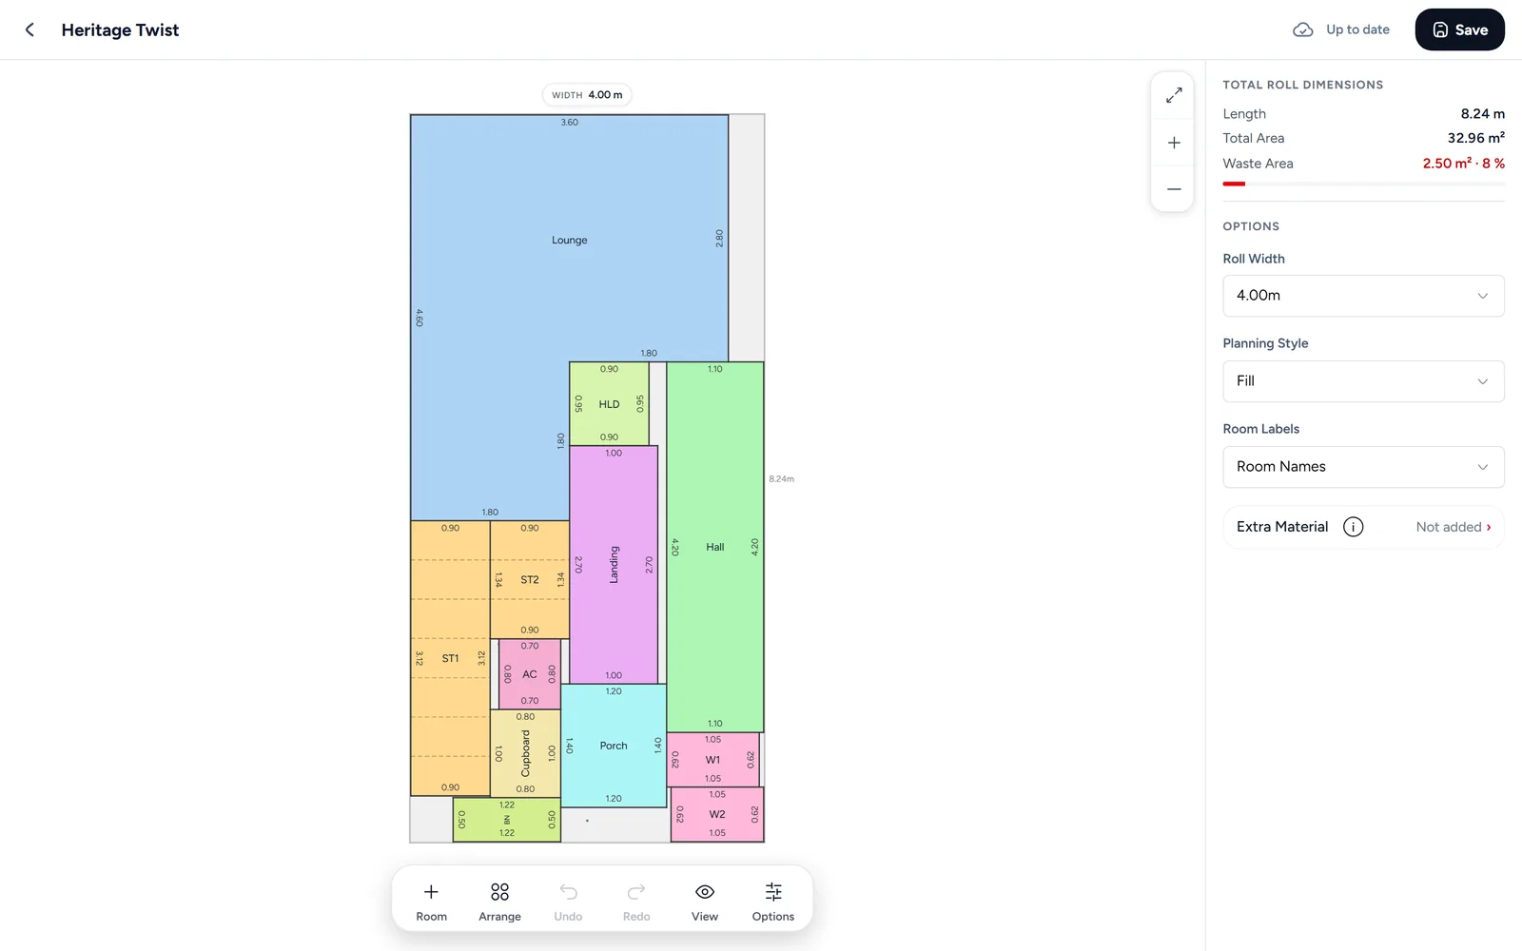Select the pink AC piece
Viewport: 1522px width, 951px height.
(530, 674)
